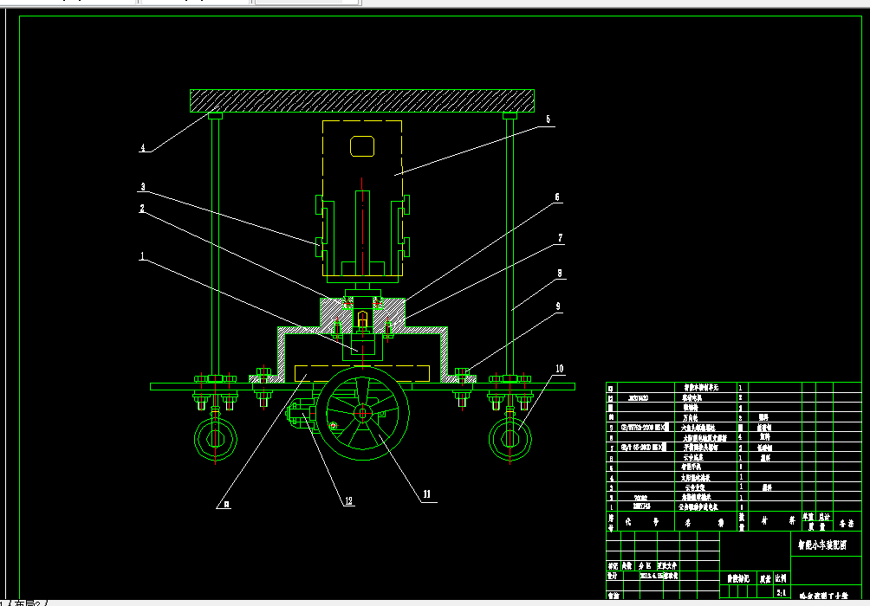The height and width of the screenshot is (606, 870).
Task: Select the large spoked central drive wheel
Action: [363, 414]
